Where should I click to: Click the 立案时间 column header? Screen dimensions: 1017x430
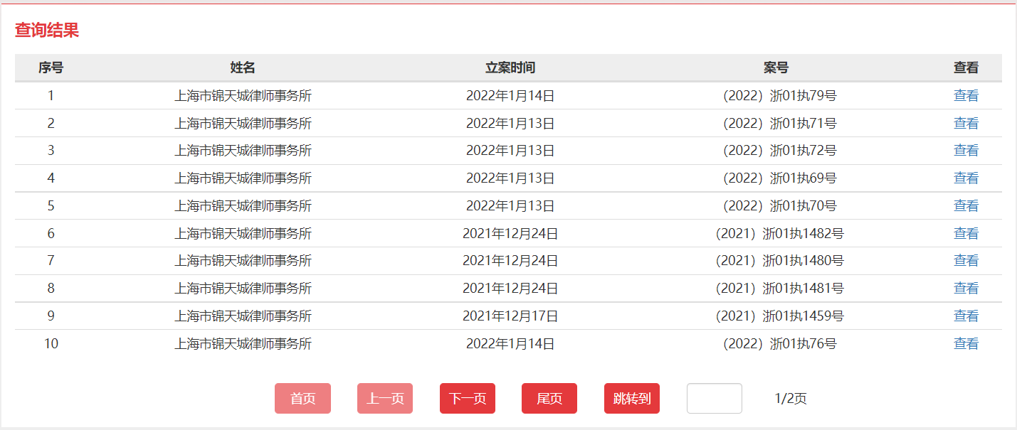(x=510, y=68)
